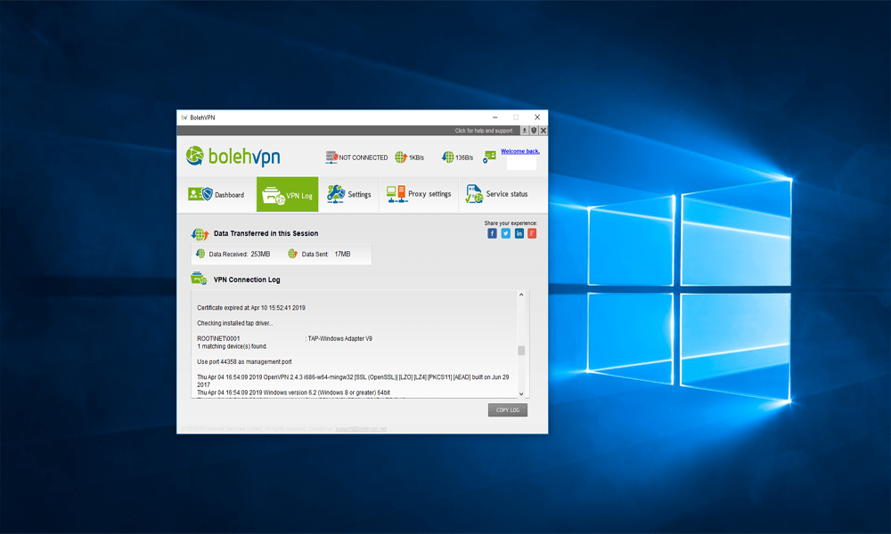
Task: Click the 'TAP-Windows Adapter V9' log text
Action: point(339,338)
